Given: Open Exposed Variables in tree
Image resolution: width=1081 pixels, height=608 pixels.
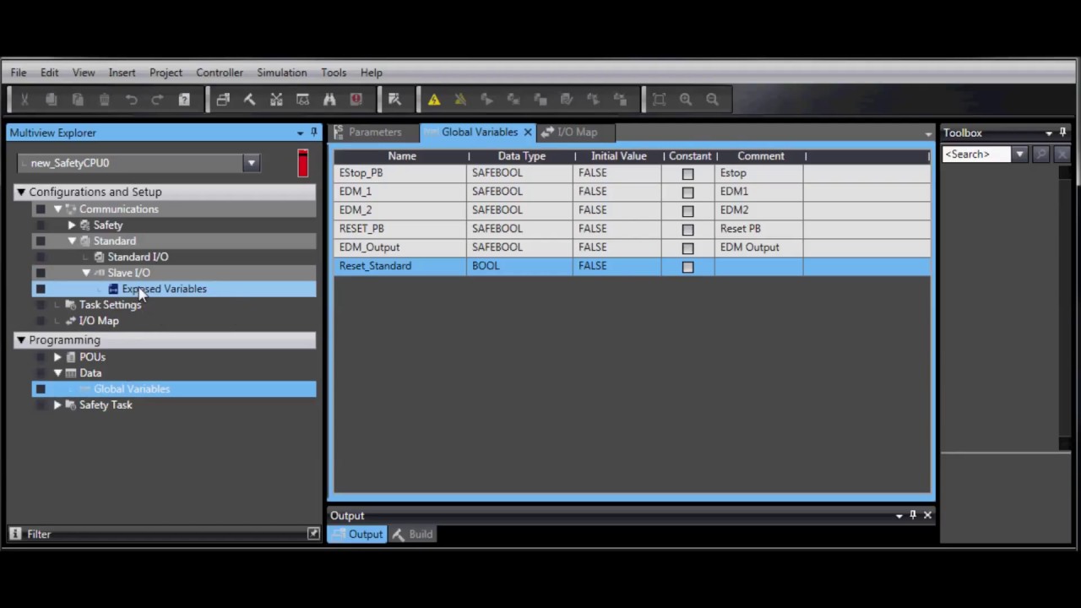Looking at the screenshot, I should coord(164,289).
